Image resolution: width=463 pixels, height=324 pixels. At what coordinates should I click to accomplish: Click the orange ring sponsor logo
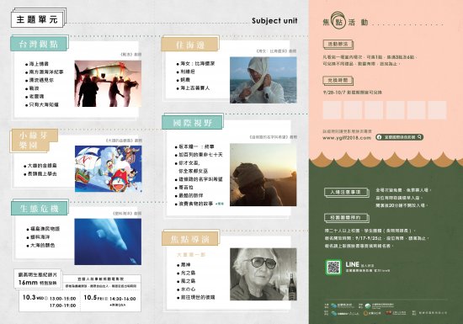(x=366, y=313)
